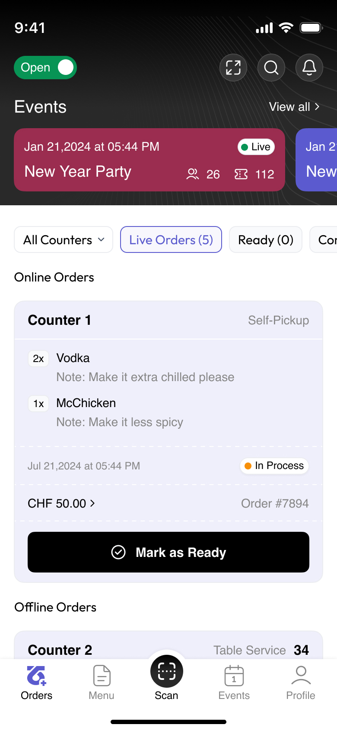The height and width of the screenshot is (731, 337).
Task: Open the Menu document icon
Action: pos(102,676)
